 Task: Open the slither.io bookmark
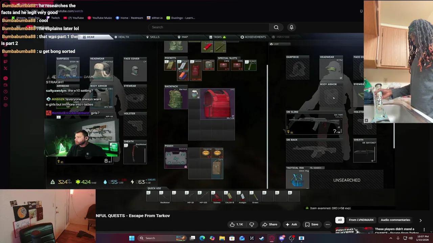click(x=155, y=18)
